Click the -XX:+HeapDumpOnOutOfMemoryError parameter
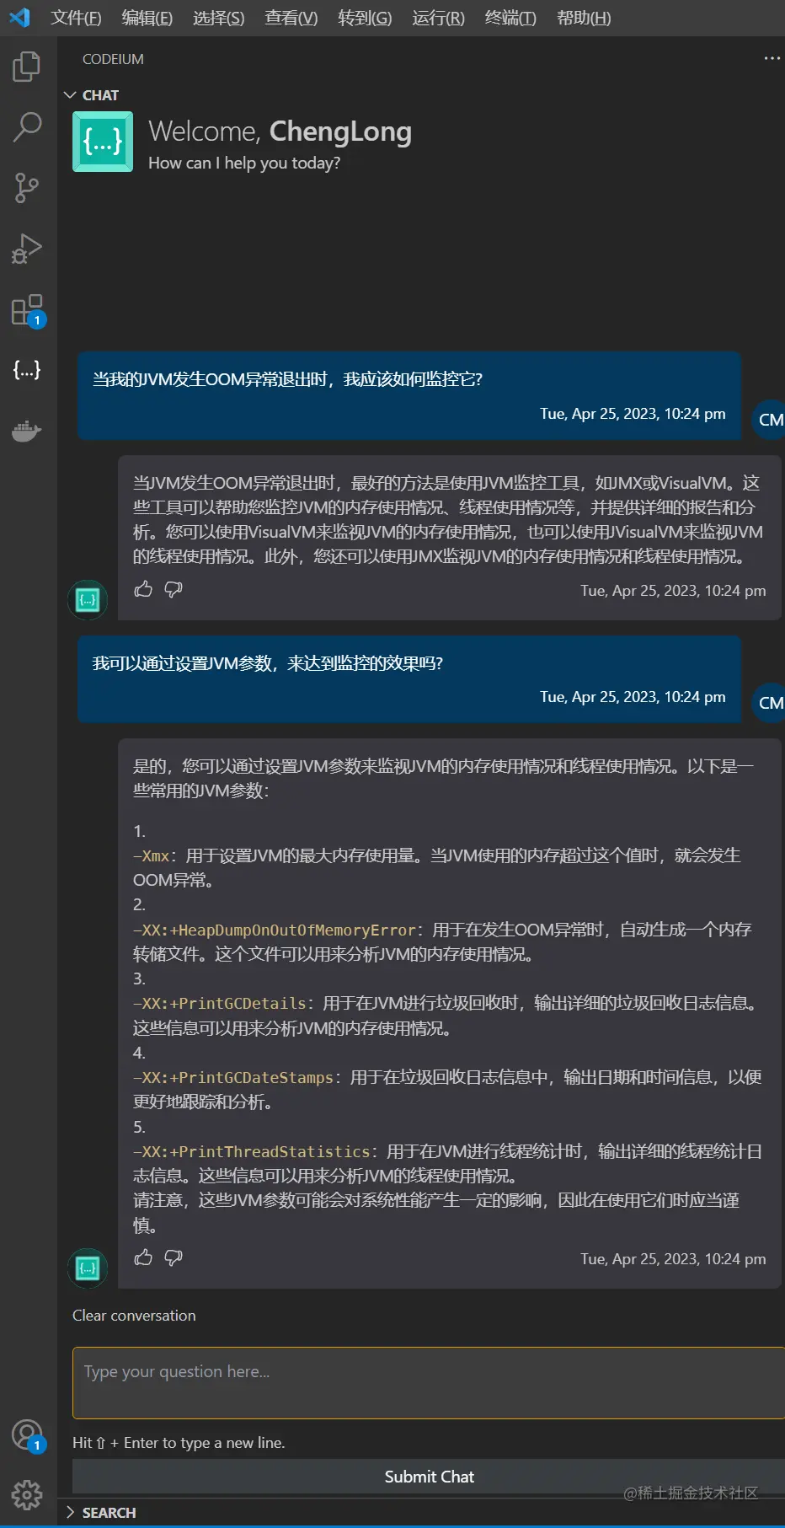This screenshot has height=1528, width=785. coord(275,930)
